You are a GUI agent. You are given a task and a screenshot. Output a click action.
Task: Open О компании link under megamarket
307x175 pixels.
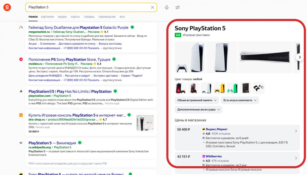[48, 44]
